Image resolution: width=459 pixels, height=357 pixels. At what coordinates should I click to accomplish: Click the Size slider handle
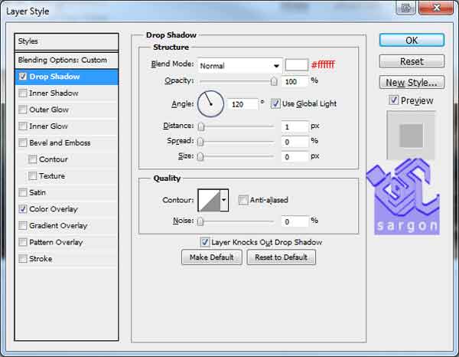200,157
